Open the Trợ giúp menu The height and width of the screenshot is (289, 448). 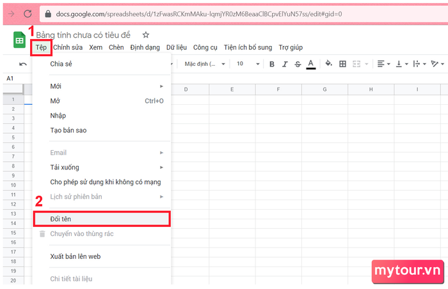point(291,47)
